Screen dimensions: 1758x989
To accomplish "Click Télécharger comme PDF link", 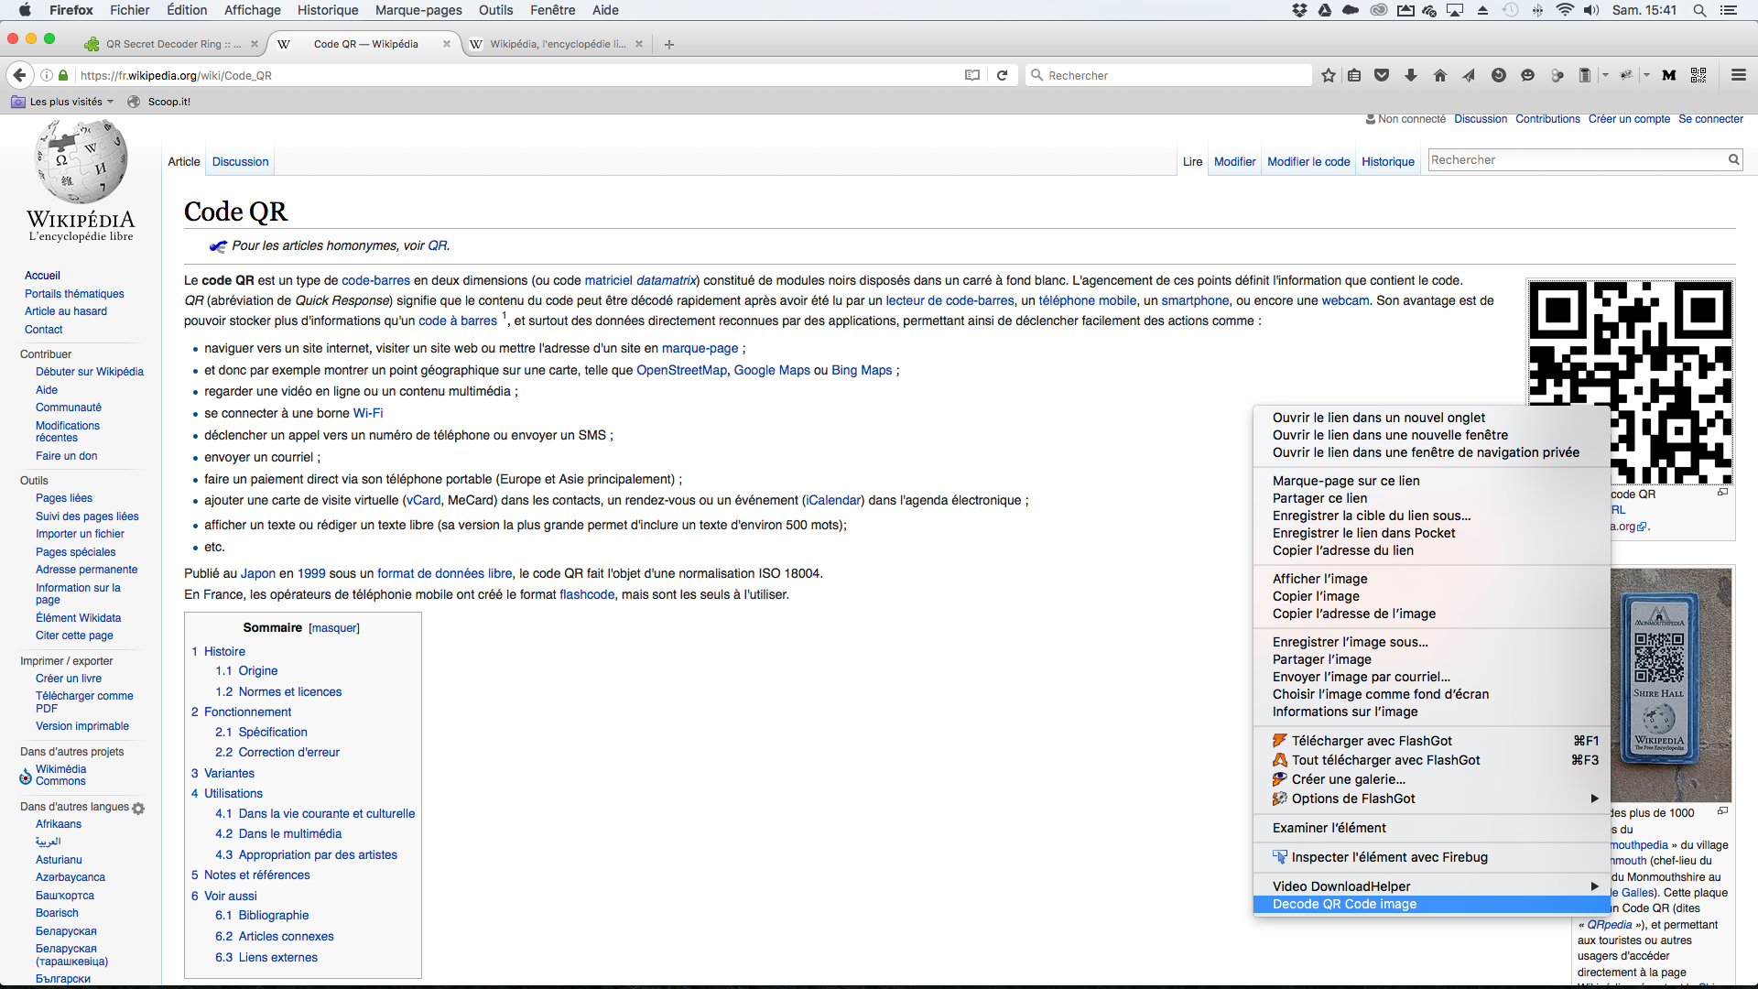I will [x=84, y=701].
